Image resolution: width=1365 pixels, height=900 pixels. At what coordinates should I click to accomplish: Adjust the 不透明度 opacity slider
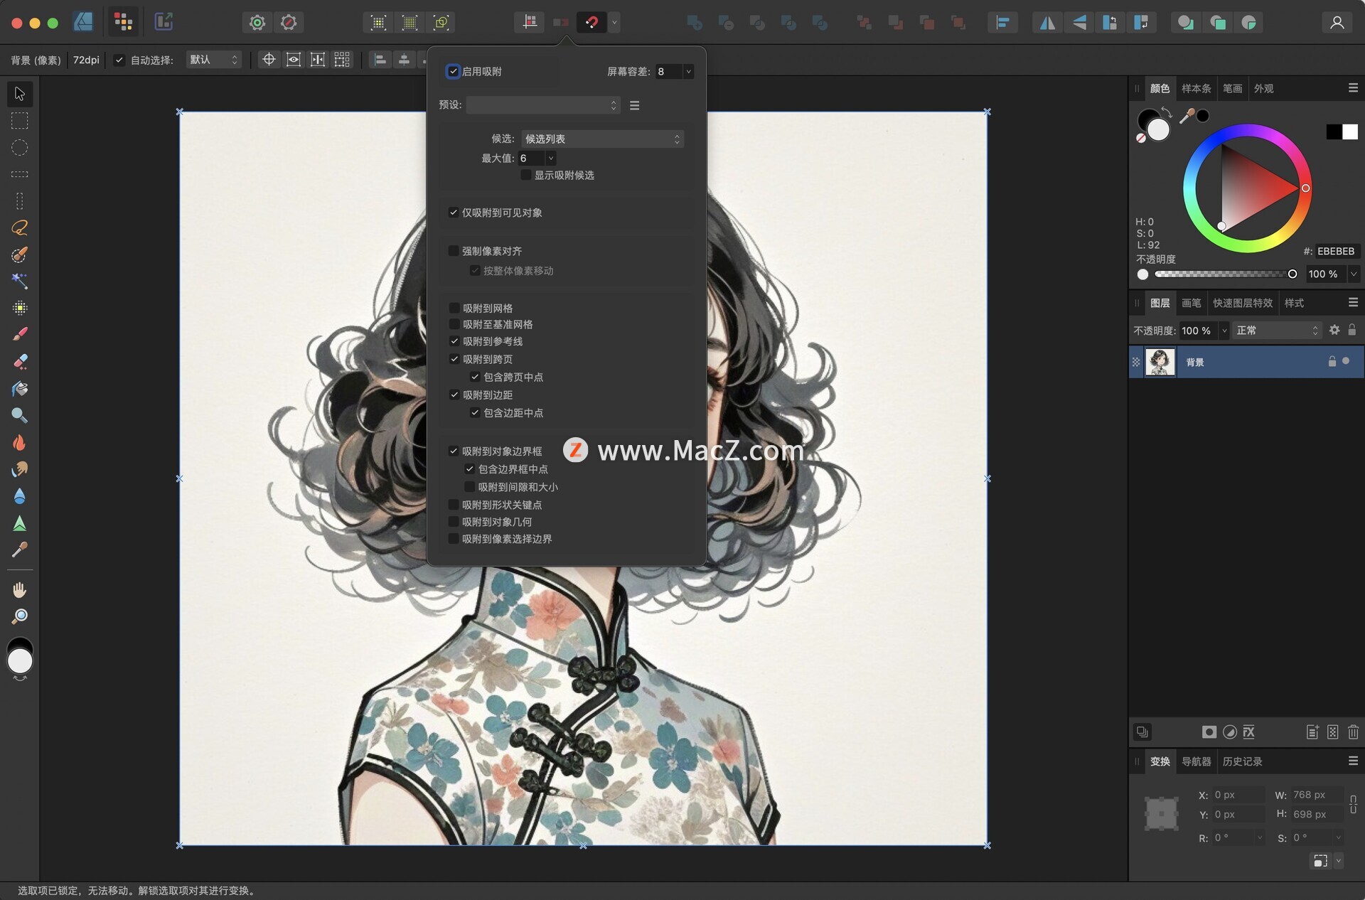(1224, 274)
